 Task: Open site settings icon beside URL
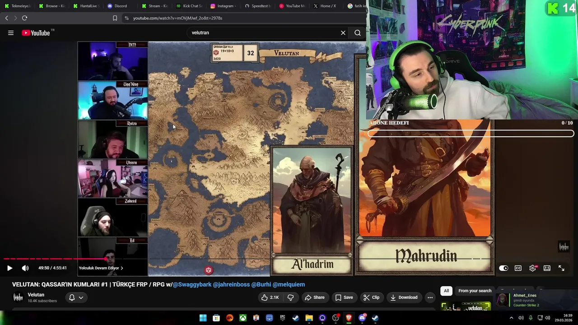126,18
